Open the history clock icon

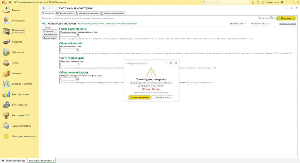(258, 2)
